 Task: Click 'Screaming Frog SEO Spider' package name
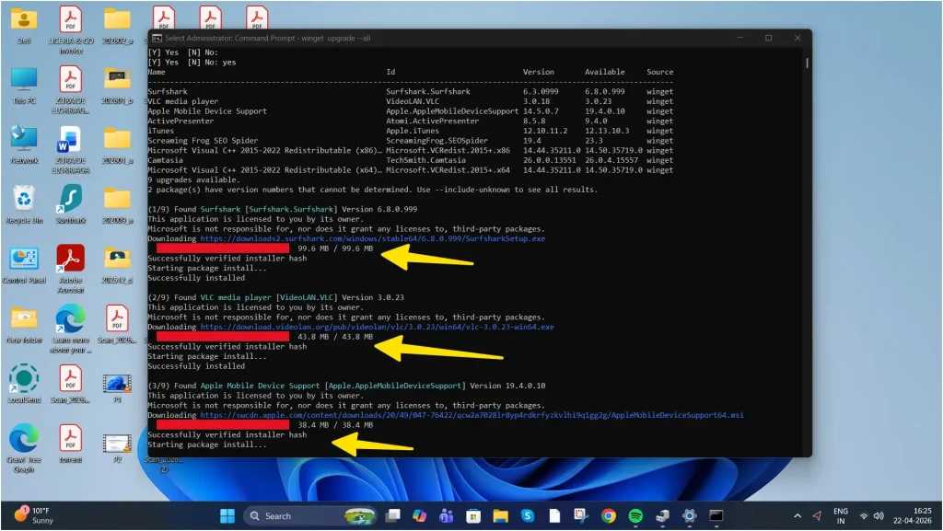pyautogui.click(x=203, y=141)
